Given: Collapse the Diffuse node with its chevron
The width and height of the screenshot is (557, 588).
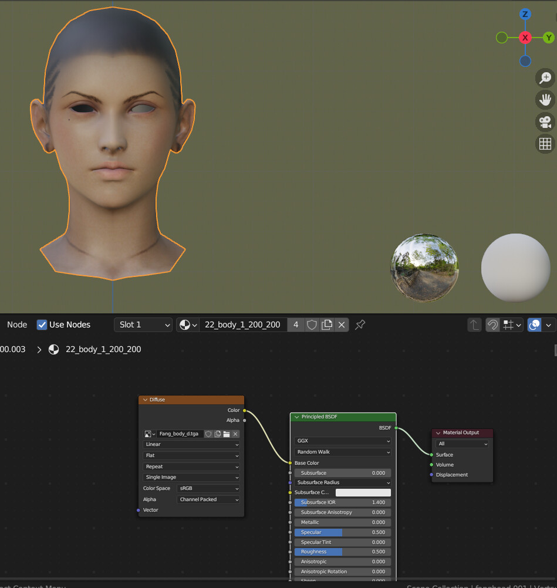Looking at the screenshot, I should point(145,400).
